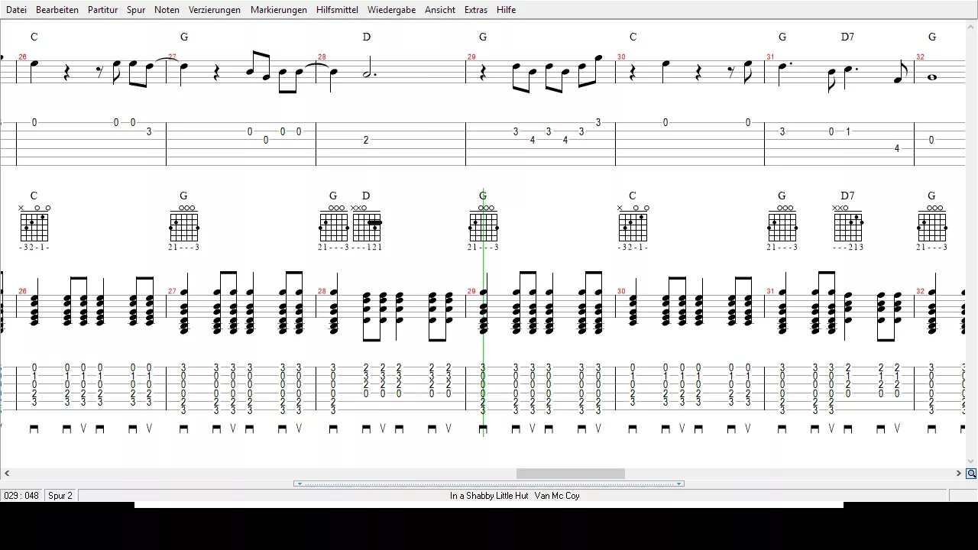Image resolution: width=978 pixels, height=550 pixels.
Task: Open the Spur menu
Action: pyautogui.click(x=136, y=10)
